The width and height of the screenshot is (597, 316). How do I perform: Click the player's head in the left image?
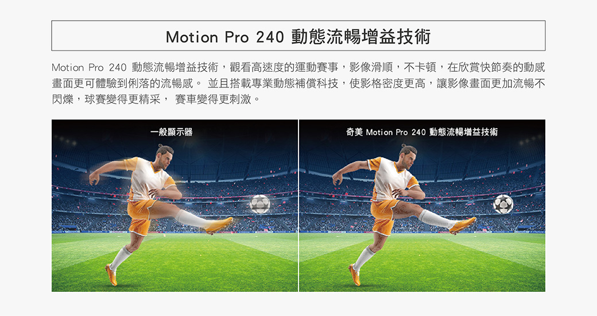click(x=164, y=156)
